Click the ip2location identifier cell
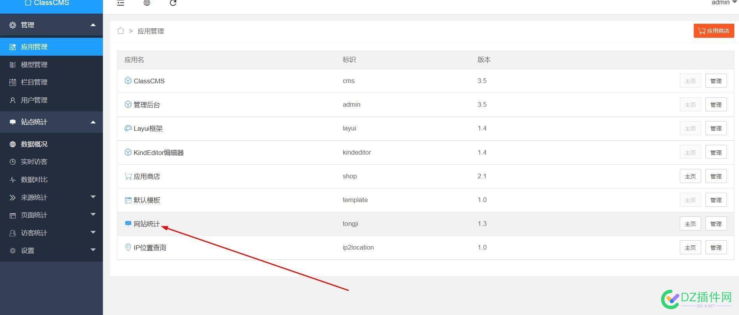Screen dimensions: 739x315 pyautogui.click(x=358, y=248)
